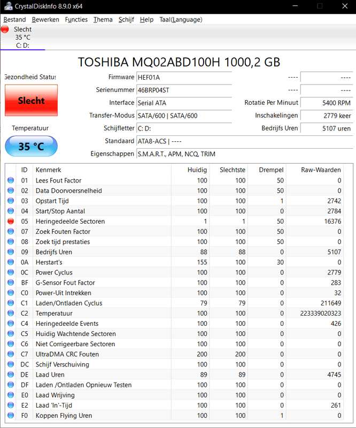Click status icon for Laad Uren
This screenshot has height=428, width=356.
(11, 374)
